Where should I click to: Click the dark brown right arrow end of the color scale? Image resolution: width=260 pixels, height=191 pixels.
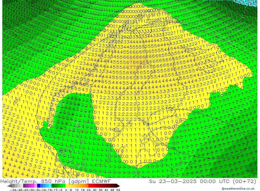click(118, 186)
